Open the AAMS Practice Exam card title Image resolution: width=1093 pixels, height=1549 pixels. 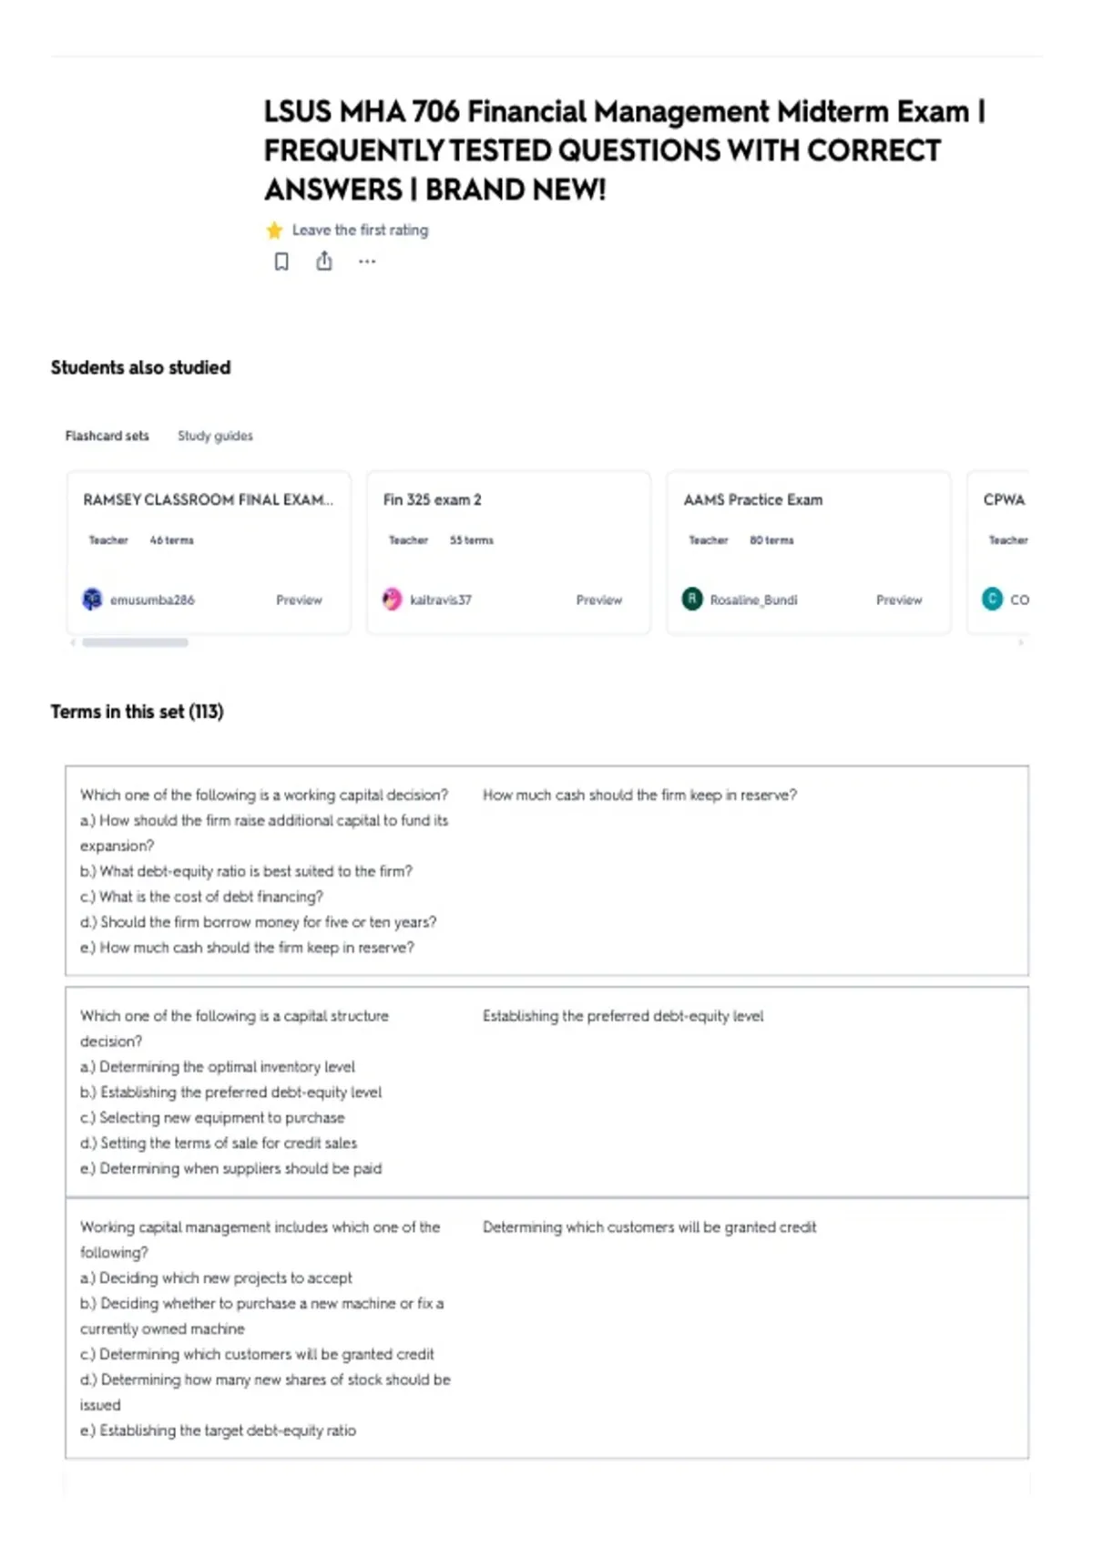[752, 499]
